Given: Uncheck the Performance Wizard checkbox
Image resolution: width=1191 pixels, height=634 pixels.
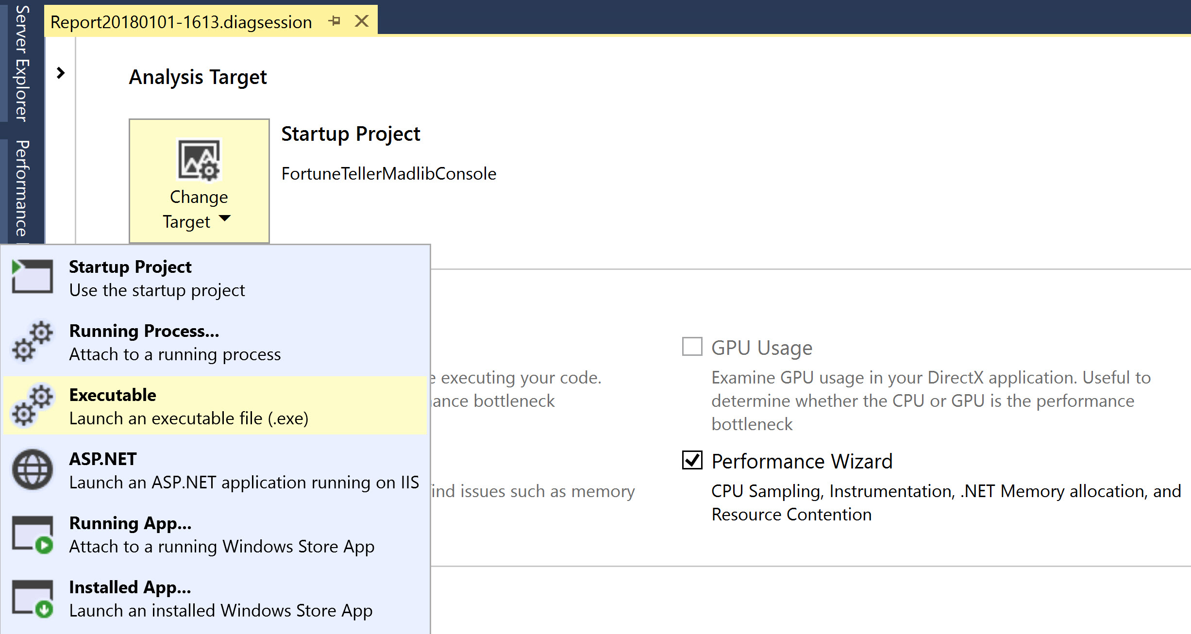Looking at the screenshot, I should 692,460.
